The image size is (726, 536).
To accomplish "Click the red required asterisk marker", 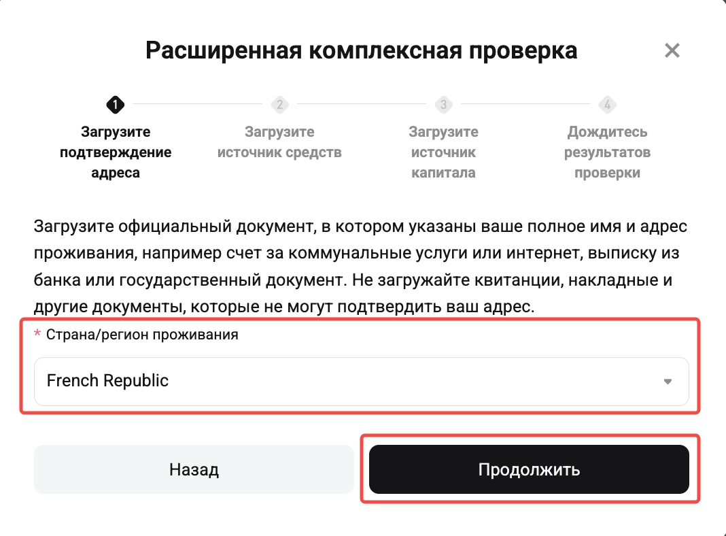I will [x=39, y=335].
